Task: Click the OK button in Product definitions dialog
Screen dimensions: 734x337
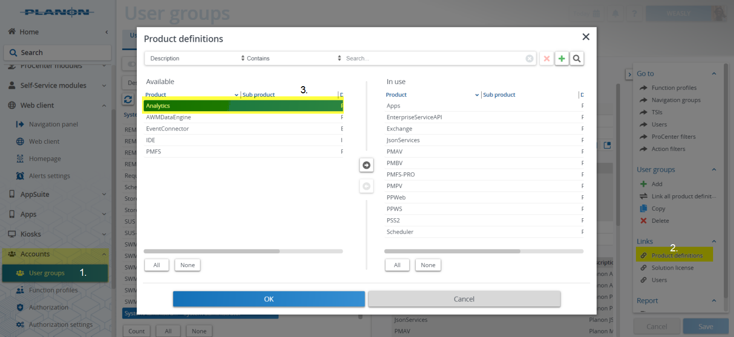Action: click(x=269, y=299)
